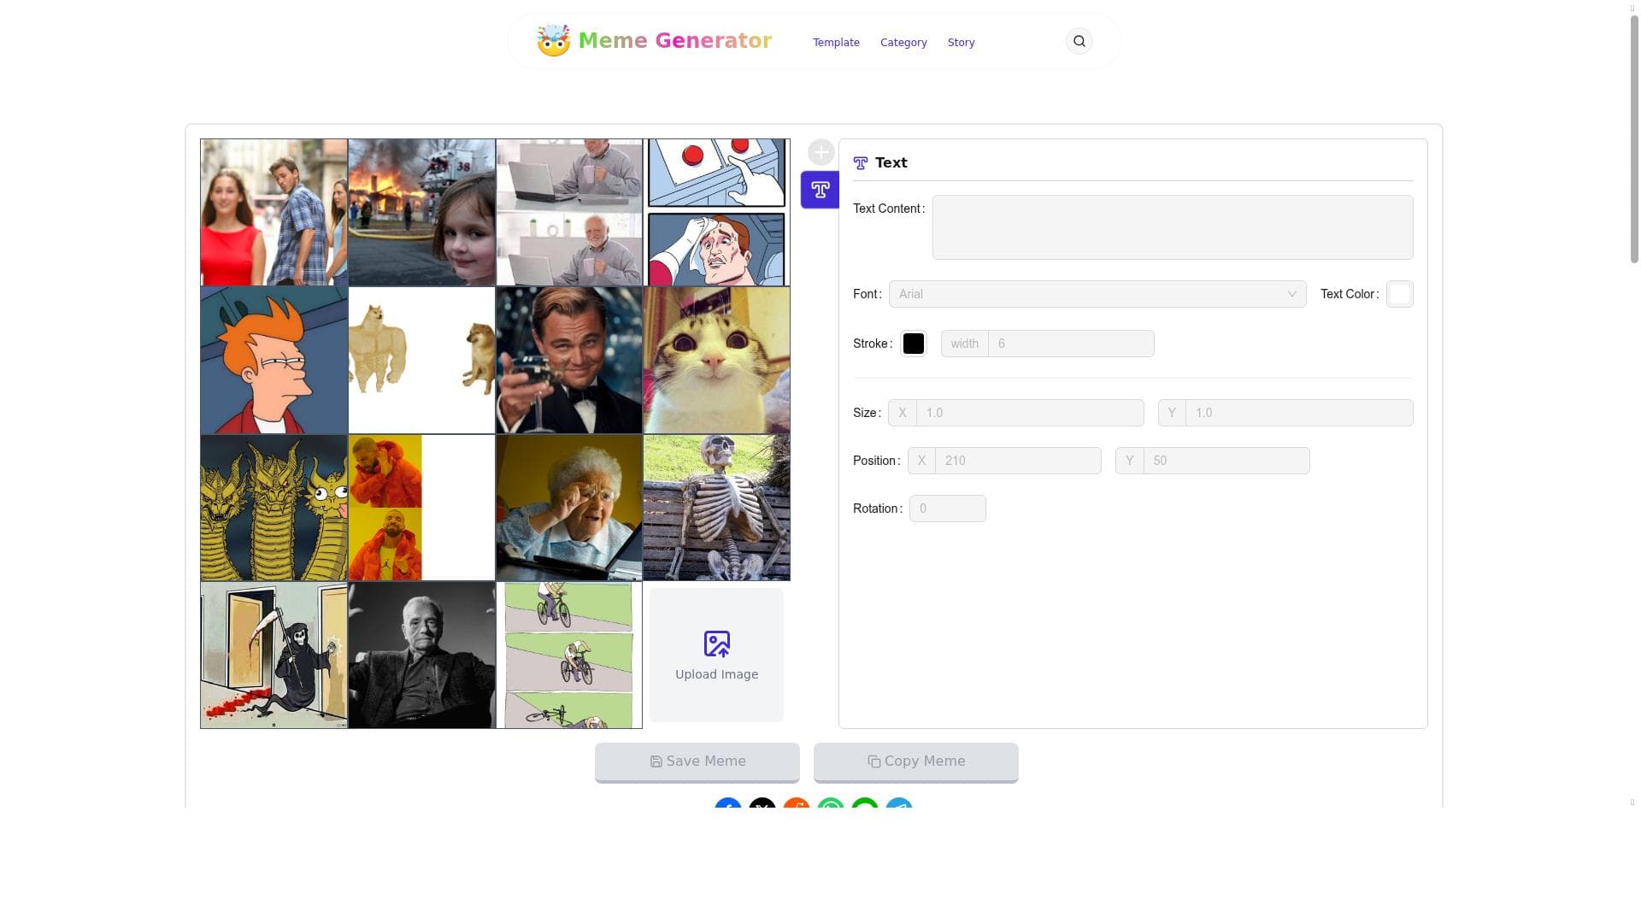Select the Grim Reaper doors template
Screen dimensions: 1641x923
273,656
